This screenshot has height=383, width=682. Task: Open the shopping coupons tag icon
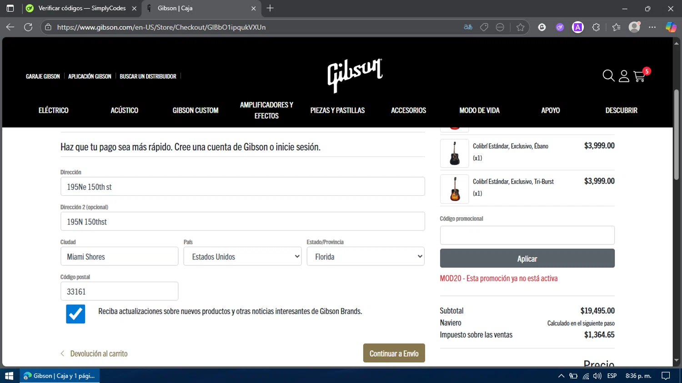tap(484, 27)
